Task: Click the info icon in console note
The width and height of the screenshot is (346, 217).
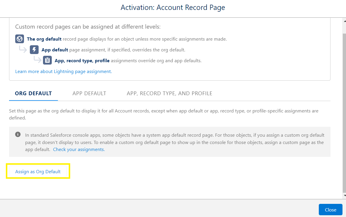Action: pos(18,134)
